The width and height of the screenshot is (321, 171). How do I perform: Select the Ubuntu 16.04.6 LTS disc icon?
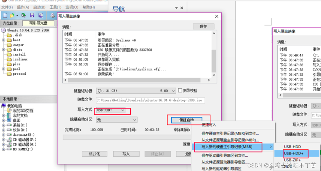tap(4, 30)
